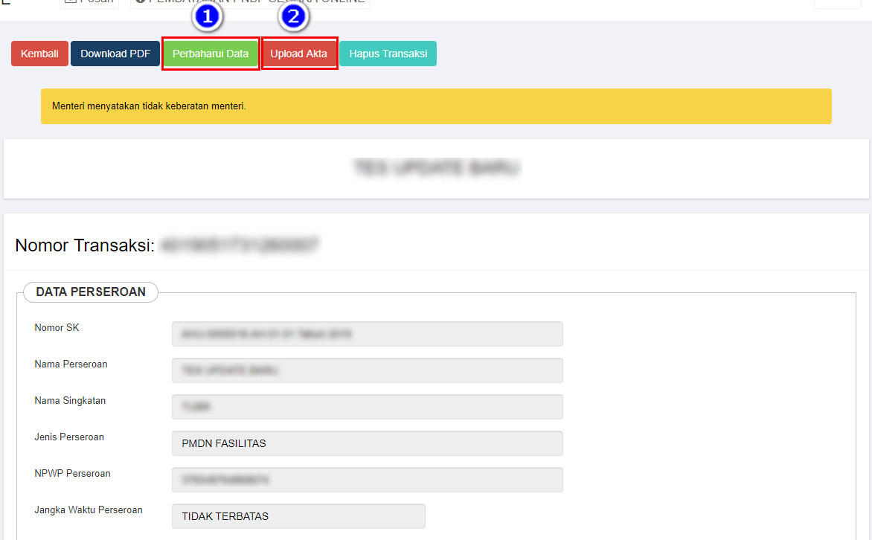Click the blue numbered circle 2 marker

point(293,18)
